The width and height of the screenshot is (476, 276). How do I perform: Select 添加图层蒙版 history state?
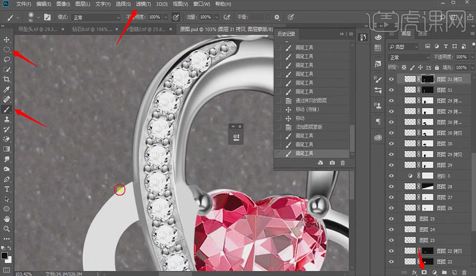[309, 127]
